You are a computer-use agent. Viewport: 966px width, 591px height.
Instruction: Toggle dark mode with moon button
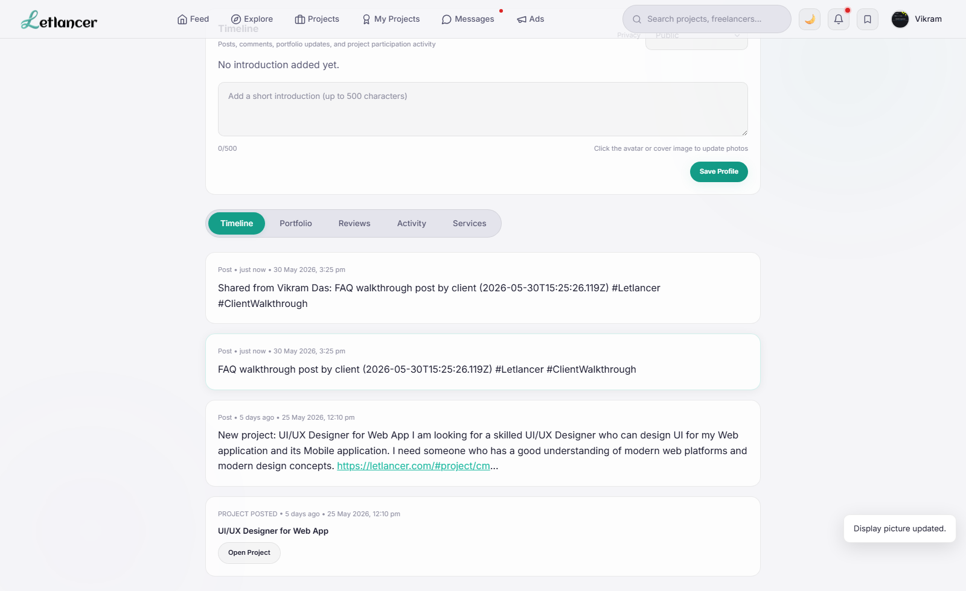(810, 19)
